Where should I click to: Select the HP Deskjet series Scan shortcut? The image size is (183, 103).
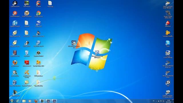point(168,64)
